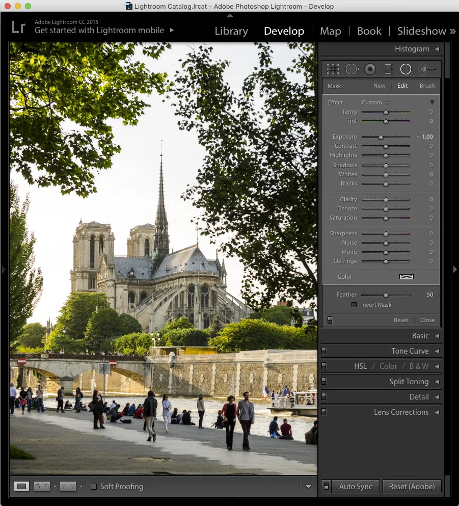Toggle the left panel side handle
This screenshot has height=506, width=459.
pyautogui.click(x=4, y=269)
